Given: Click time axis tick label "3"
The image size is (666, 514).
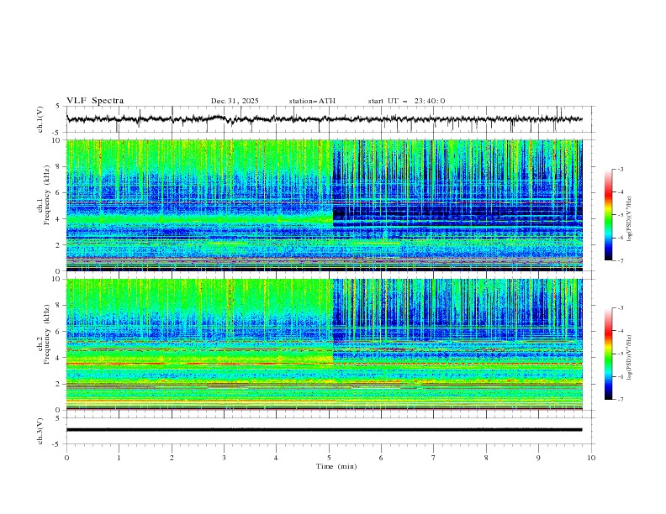Looking at the screenshot, I should (224, 458).
